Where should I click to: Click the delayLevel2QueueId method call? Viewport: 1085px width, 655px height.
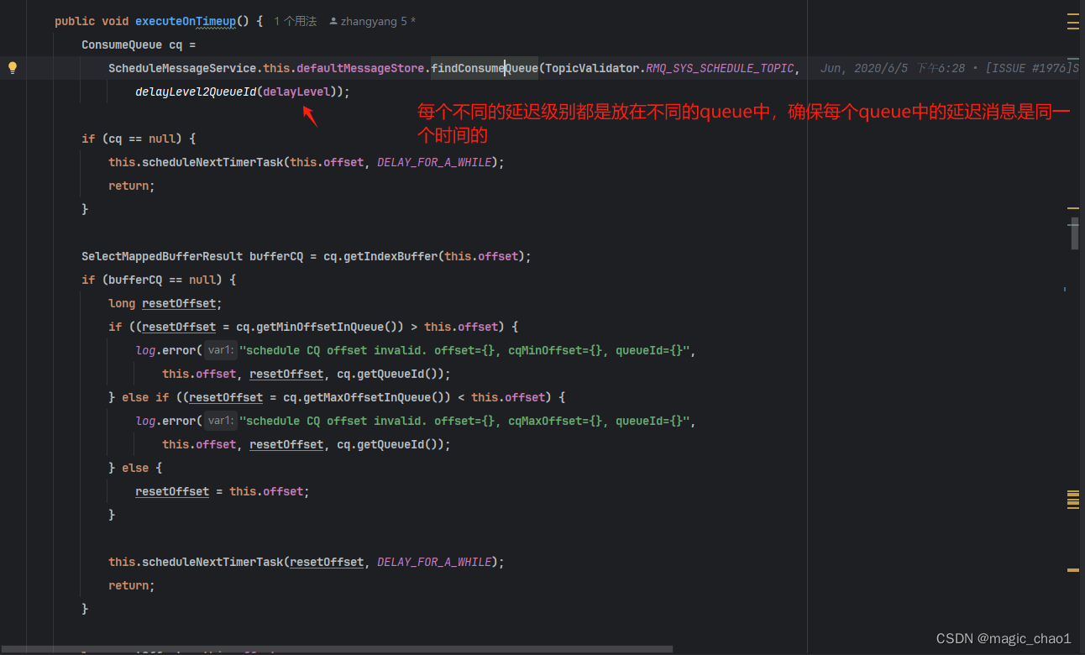click(x=196, y=92)
